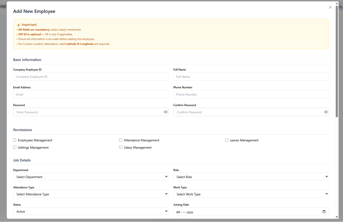
Task: Select the Email Address input
Action: (90, 94)
